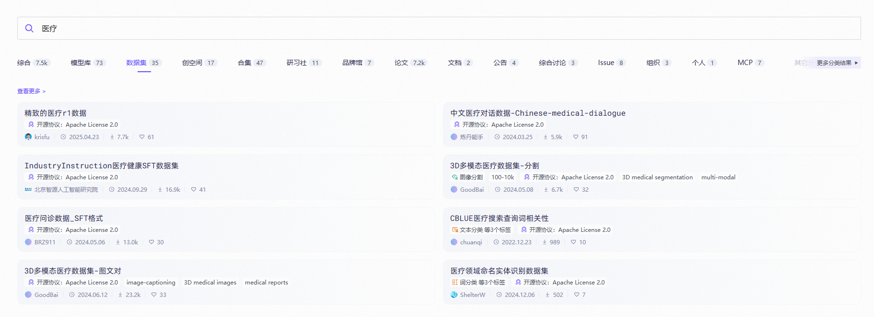Click clock icon beside 2025.04.23
874x317 pixels.
63,137
